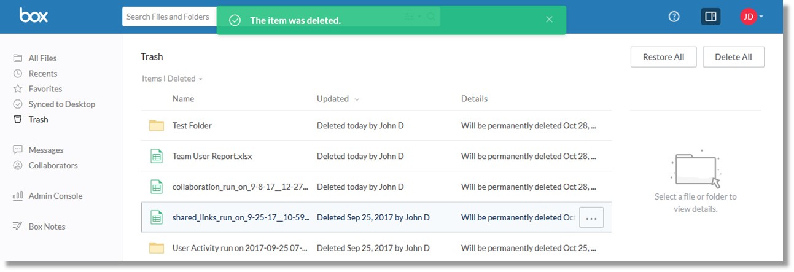The width and height of the screenshot is (794, 272).
Task: Click the Box Notes icon
Action: (x=18, y=227)
